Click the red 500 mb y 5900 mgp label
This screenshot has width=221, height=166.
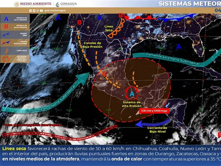[154, 110]
